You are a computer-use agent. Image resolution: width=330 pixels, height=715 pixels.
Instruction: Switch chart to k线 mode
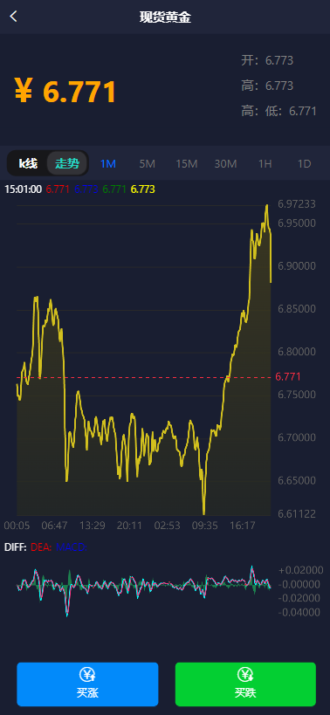28,163
